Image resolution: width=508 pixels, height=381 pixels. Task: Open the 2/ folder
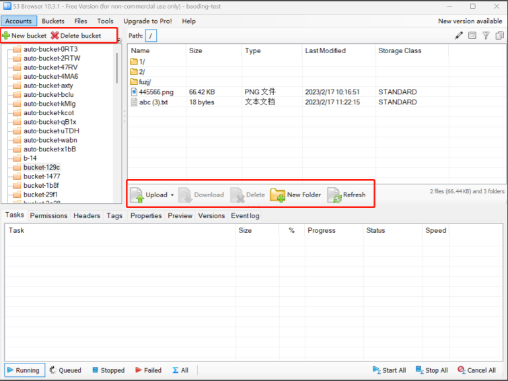(137, 71)
